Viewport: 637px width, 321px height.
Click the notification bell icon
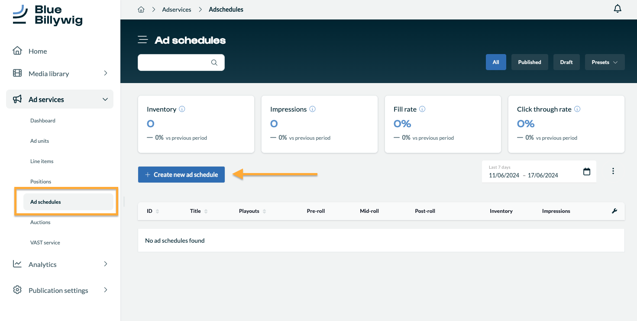(x=618, y=9)
